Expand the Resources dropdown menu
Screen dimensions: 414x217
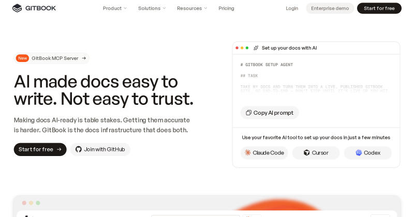point(192,8)
